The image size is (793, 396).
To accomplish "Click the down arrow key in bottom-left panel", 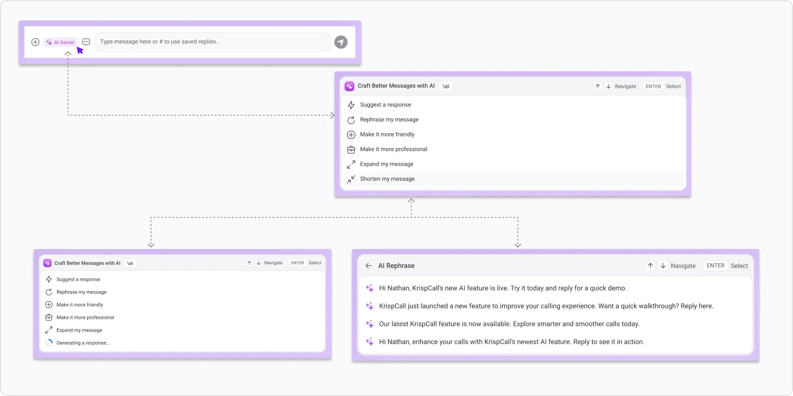I will [x=258, y=263].
